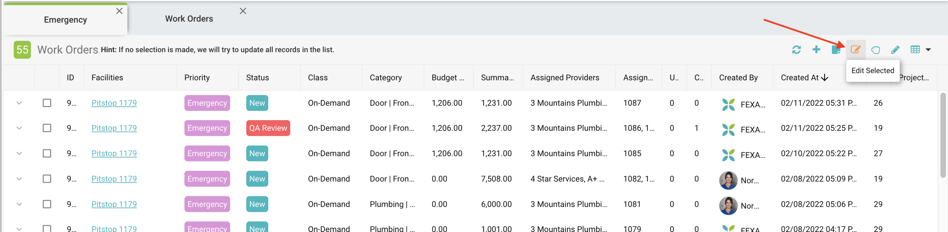Select checkbox for 02/11/2022 05:31 row

(x=47, y=103)
